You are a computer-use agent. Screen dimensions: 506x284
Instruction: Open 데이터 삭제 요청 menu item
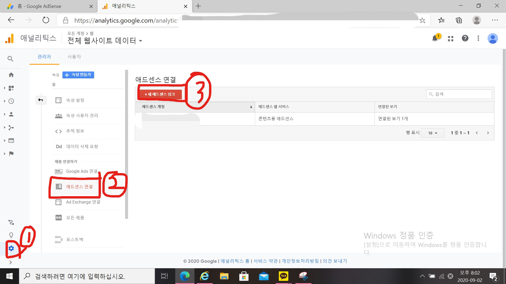pyautogui.click(x=88, y=146)
